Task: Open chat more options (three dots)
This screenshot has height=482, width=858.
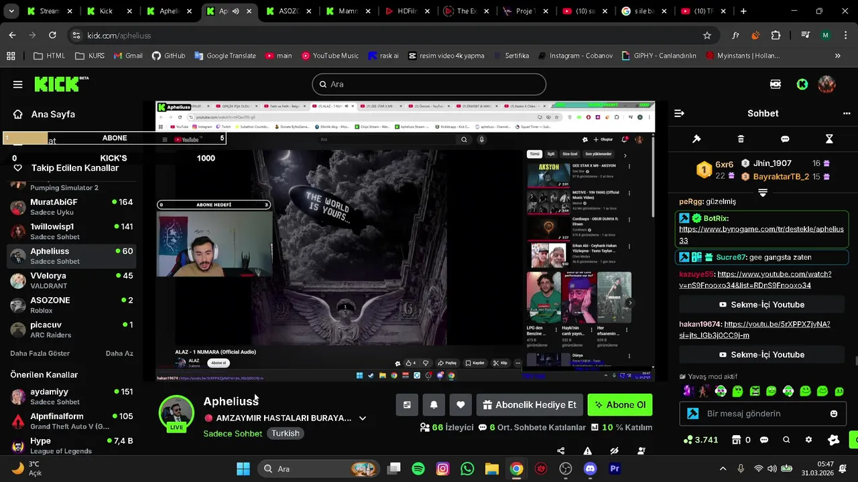Action: point(847,113)
